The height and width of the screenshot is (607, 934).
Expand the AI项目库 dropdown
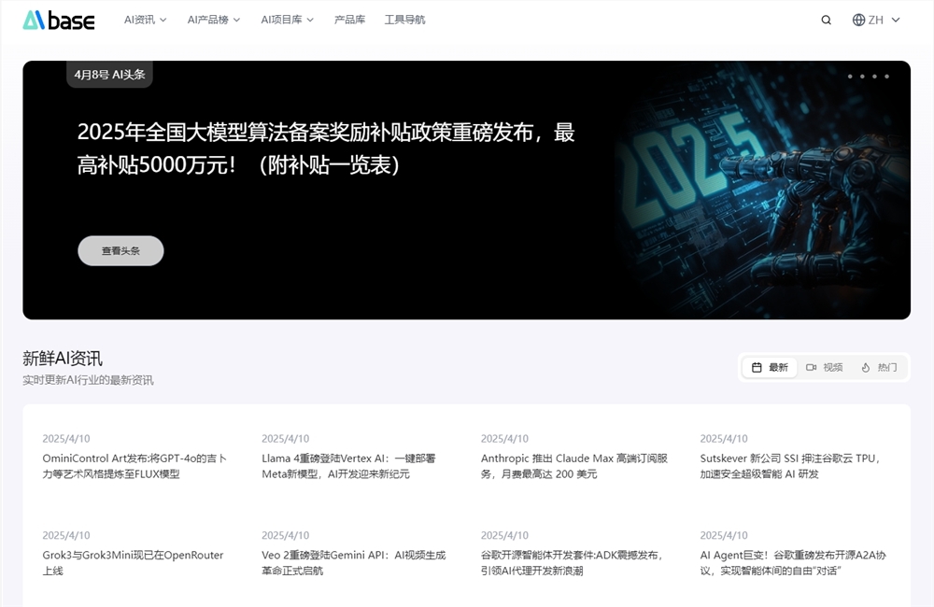pos(287,19)
